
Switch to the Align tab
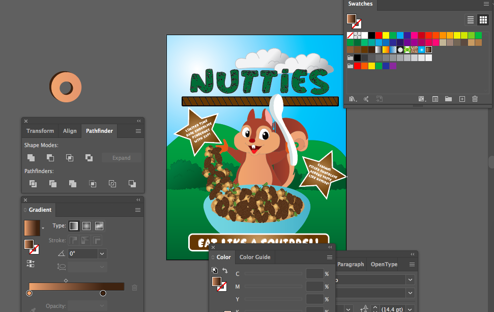pos(70,131)
